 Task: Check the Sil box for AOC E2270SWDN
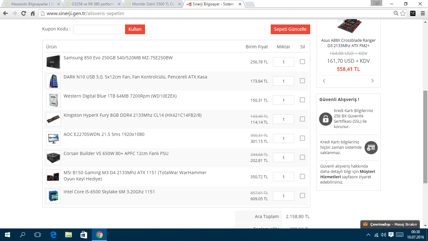click(302, 138)
